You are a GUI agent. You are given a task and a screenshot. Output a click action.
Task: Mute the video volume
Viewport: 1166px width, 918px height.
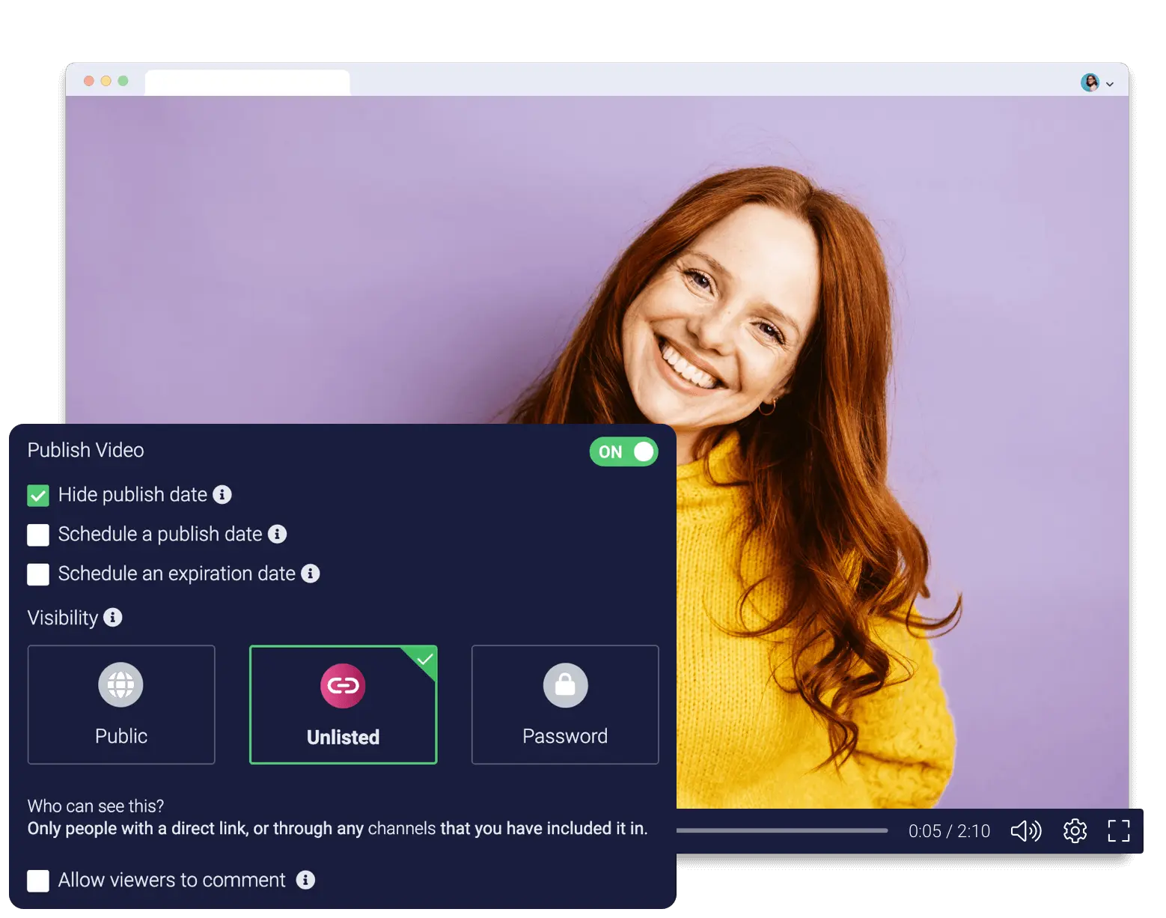[x=1026, y=830]
